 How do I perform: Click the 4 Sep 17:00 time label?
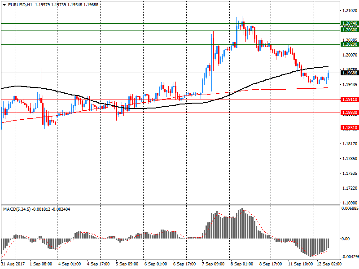(98, 264)
